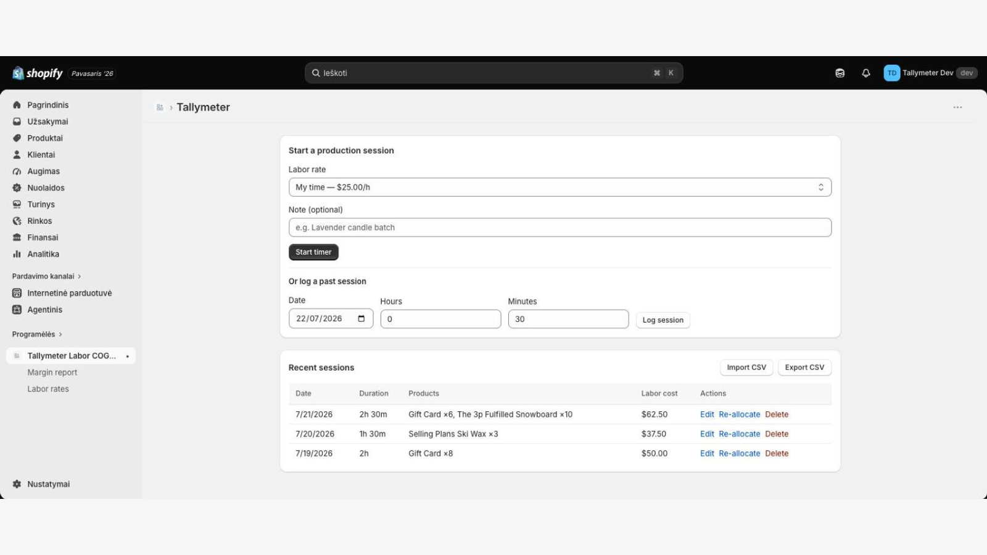Click the Snowboard ×10 products cell
Image resolution: width=987 pixels, height=555 pixels.
pyautogui.click(x=490, y=414)
